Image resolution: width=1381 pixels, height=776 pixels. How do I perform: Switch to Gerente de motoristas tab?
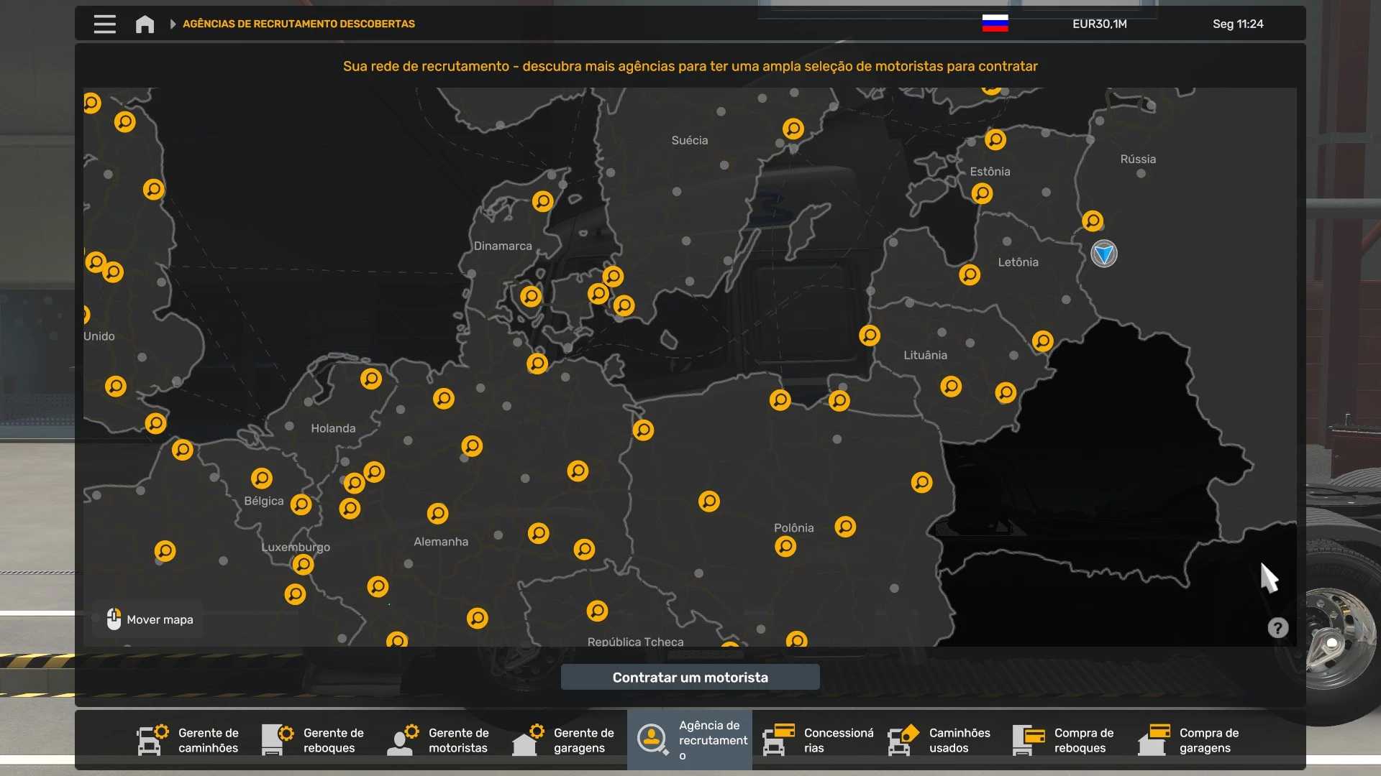tap(439, 740)
